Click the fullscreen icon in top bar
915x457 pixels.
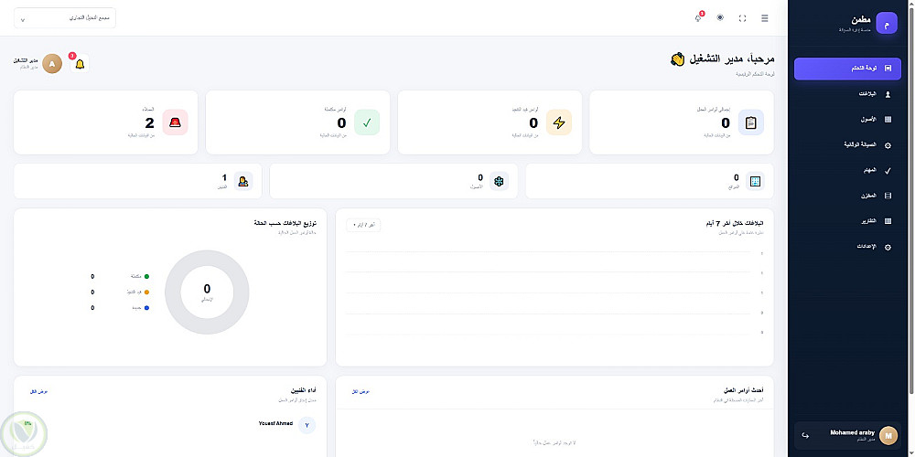tap(742, 18)
